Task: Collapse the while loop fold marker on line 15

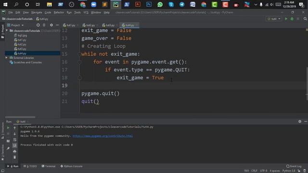Action: click(79, 54)
